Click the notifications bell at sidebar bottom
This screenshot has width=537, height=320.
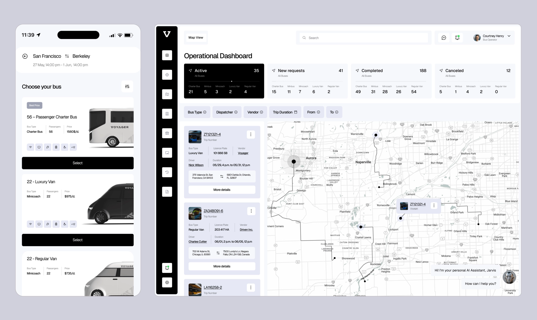tap(167, 268)
